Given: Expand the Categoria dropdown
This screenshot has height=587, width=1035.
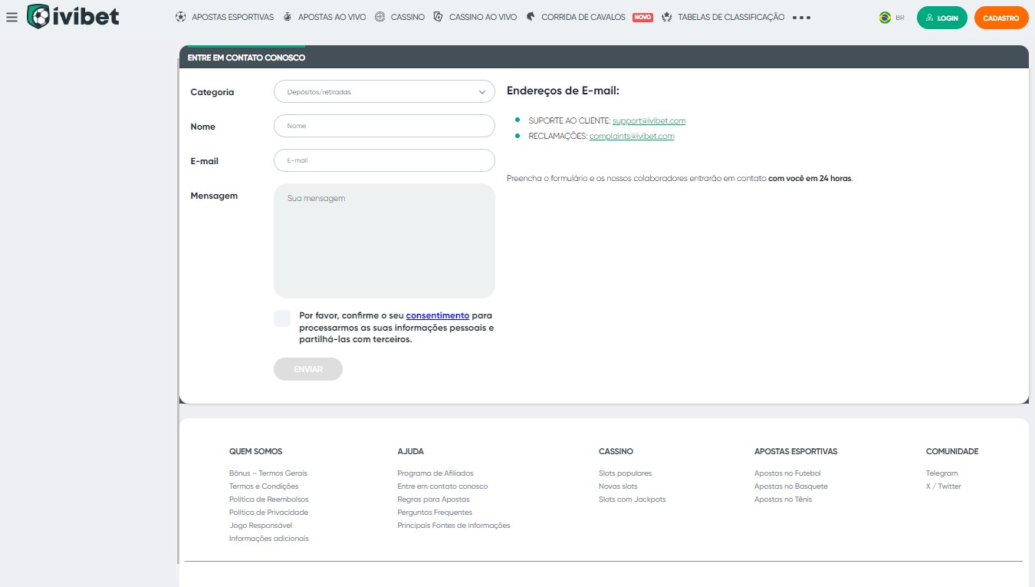Looking at the screenshot, I should [x=384, y=91].
